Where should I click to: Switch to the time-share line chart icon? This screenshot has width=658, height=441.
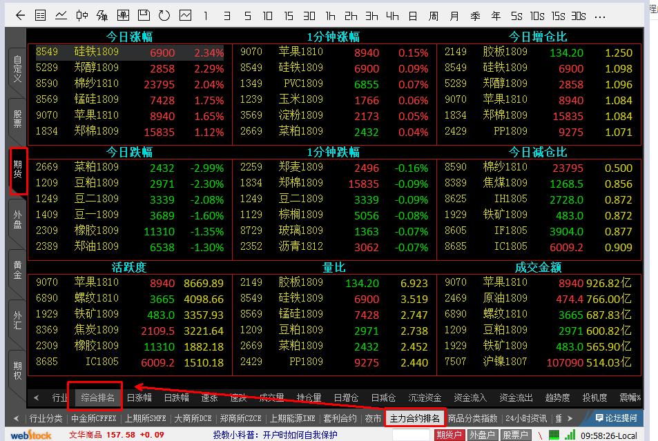61,15
